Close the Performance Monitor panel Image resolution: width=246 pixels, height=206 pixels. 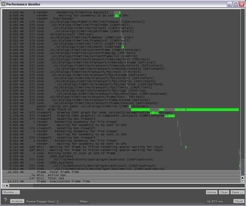(239, 201)
